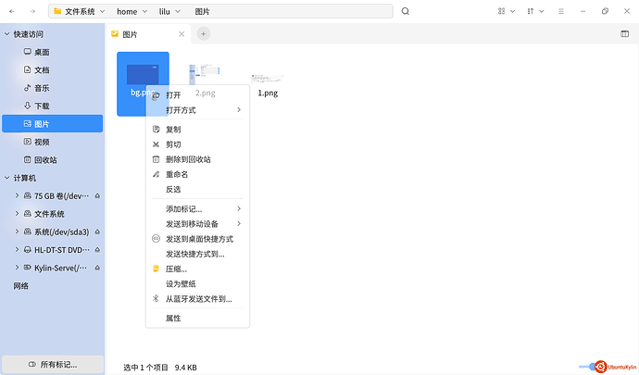Click the 所有标记... button

53,364
